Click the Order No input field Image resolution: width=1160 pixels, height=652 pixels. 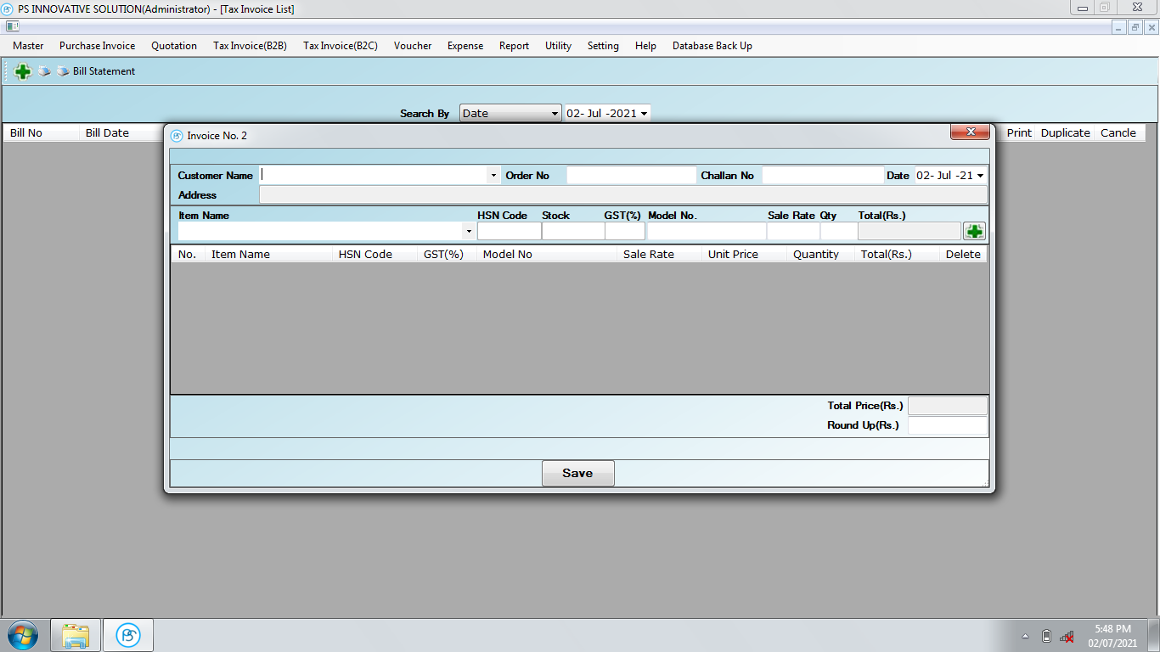click(x=631, y=176)
